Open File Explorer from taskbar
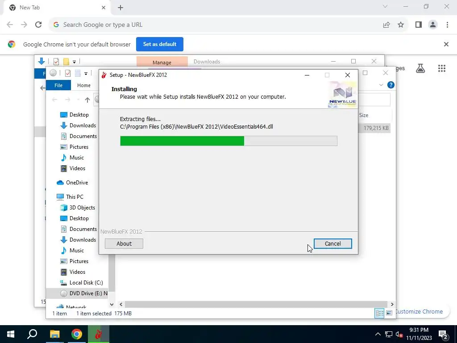Viewport: 457px width, 343px height. tap(54, 334)
